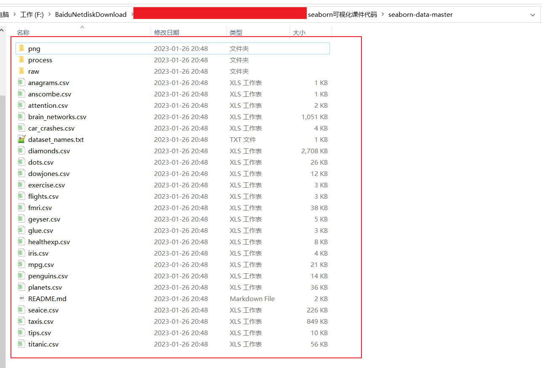Click the titanic.csv spreadsheet icon
Image resolution: width=542 pixels, height=368 pixels.
coord(21,344)
